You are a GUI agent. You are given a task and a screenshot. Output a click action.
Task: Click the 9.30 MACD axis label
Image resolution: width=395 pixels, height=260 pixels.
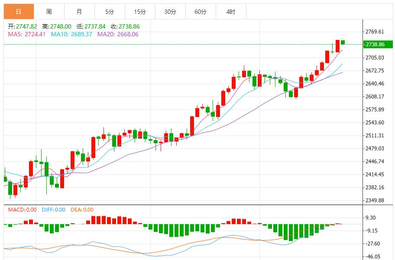(371, 218)
